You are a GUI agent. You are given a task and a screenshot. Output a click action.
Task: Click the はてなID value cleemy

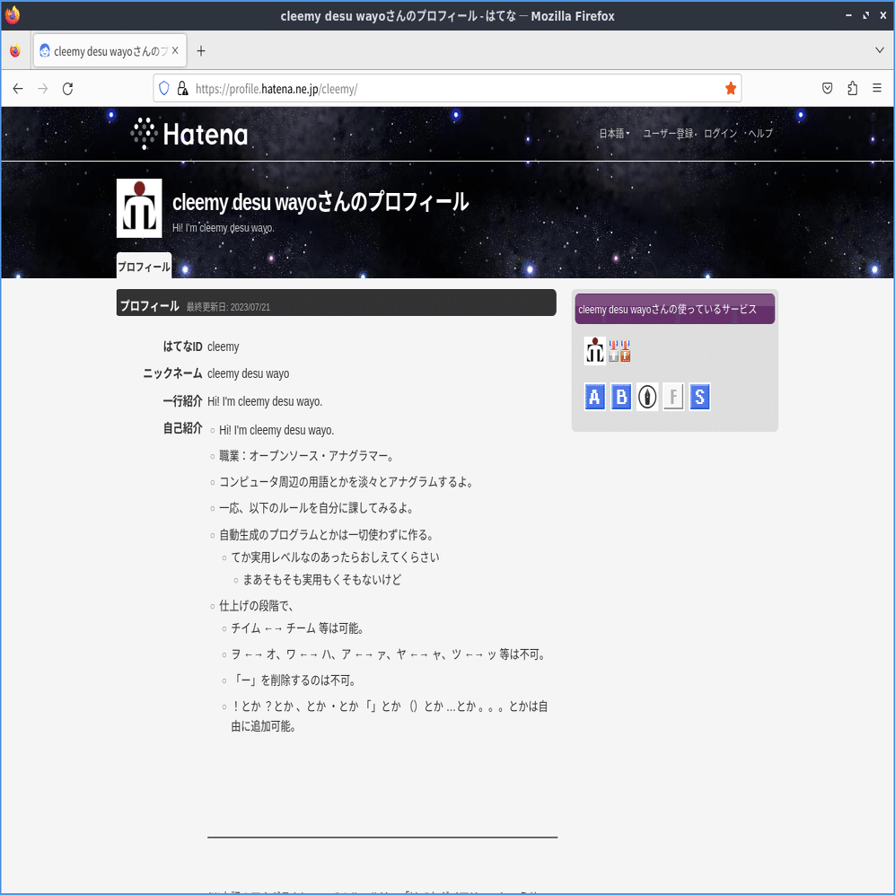tap(224, 347)
